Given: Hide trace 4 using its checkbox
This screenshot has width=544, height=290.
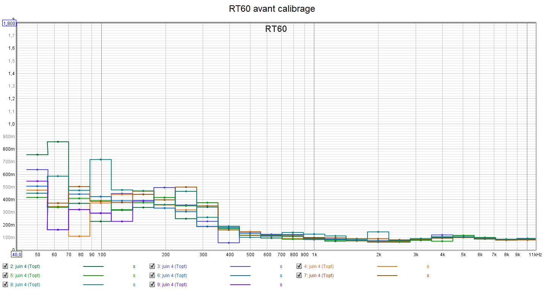Looking at the screenshot, I should [x=299, y=266].
